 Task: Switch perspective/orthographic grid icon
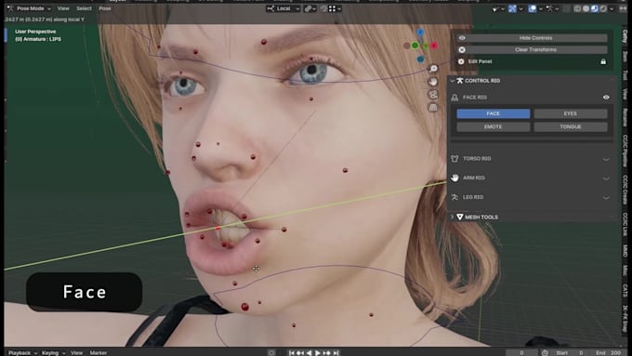tap(433, 107)
